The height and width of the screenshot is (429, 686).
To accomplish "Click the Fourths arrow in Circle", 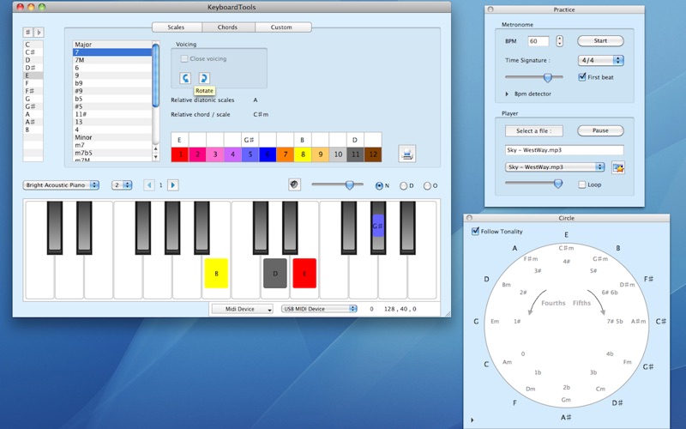I will pos(538,302).
